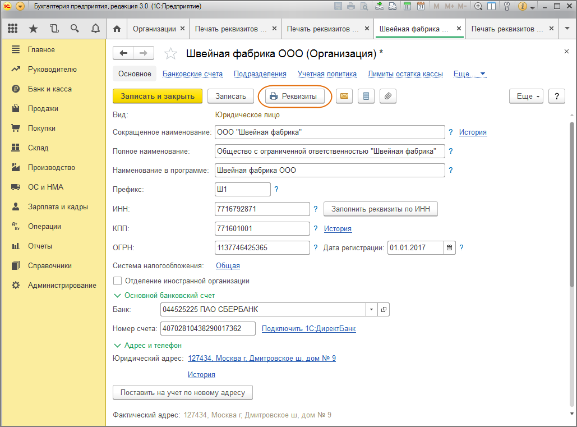
Task: Click help mark beside ОГРН field
Action: coord(315,248)
